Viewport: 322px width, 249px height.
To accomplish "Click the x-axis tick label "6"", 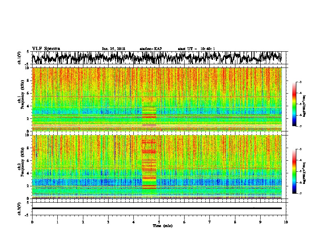I will (x=184, y=222).
